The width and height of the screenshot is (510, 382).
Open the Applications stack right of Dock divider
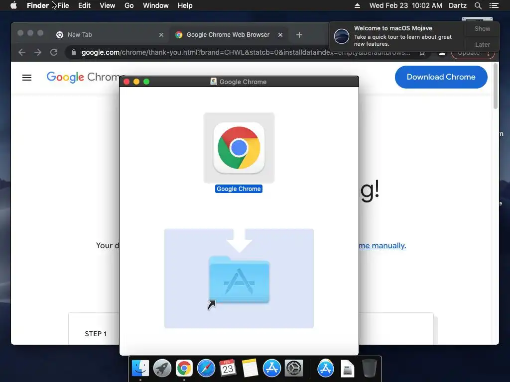326,369
